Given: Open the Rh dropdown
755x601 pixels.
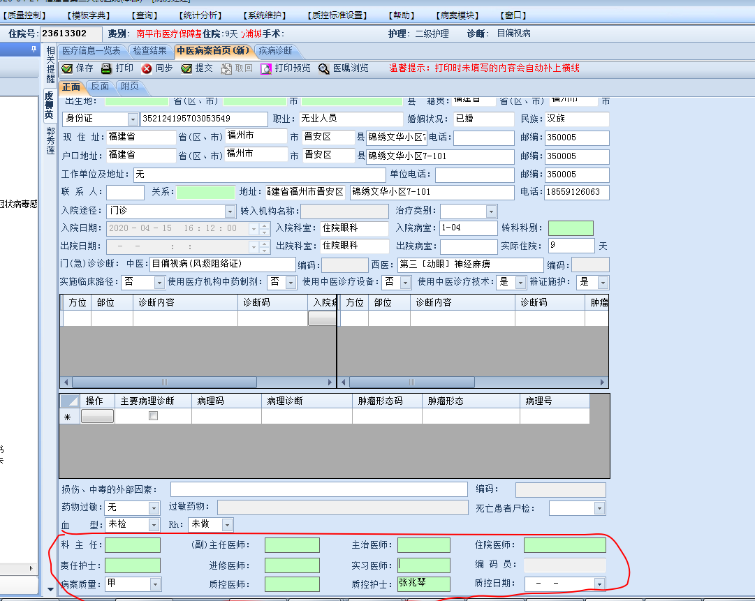Looking at the screenshot, I should [228, 525].
